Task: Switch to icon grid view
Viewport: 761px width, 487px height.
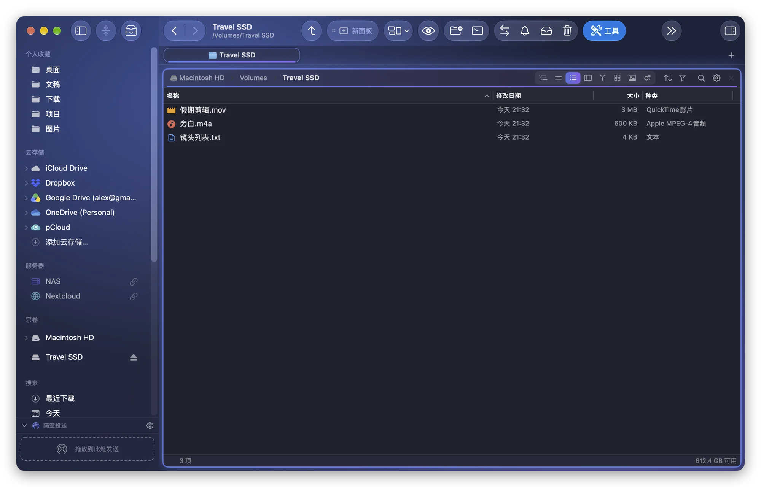Action: 617,78
